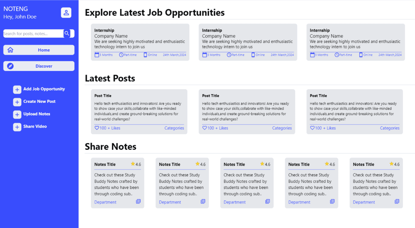This screenshot has width=415, height=228.
Task: Like the third post using the heart icon
Action: (x=312, y=128)
